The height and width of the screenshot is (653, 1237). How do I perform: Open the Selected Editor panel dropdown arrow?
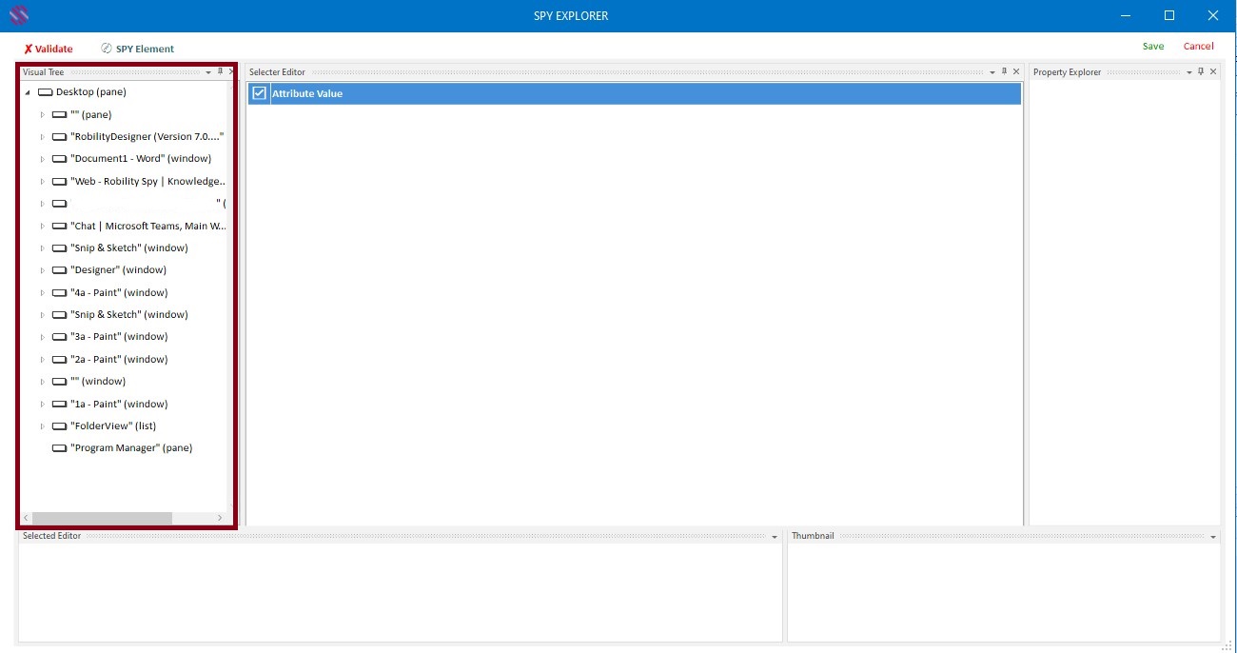pyautogui.click(x=775, y=537)
